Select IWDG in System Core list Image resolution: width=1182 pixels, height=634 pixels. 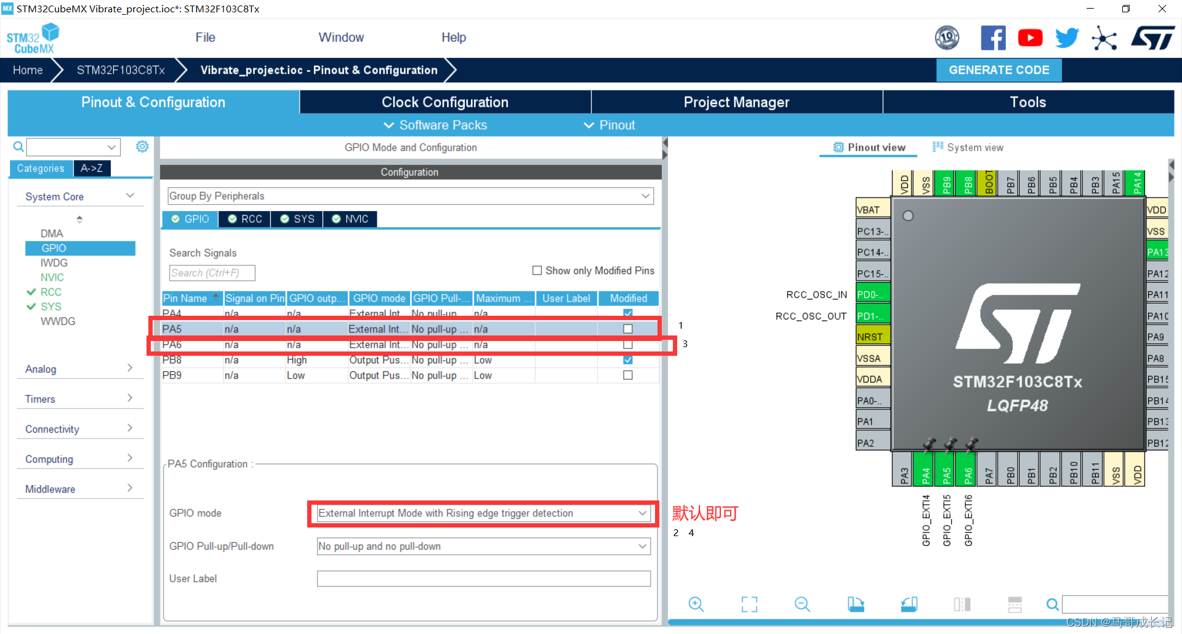point(54,263)
